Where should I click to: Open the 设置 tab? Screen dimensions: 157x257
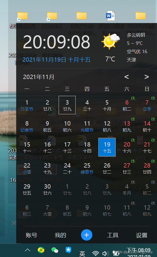point(142,235)
